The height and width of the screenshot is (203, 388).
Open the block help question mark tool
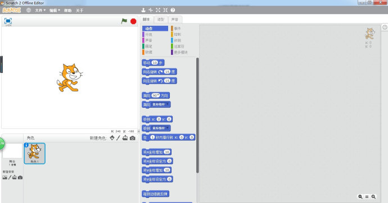tap(173, 10)
